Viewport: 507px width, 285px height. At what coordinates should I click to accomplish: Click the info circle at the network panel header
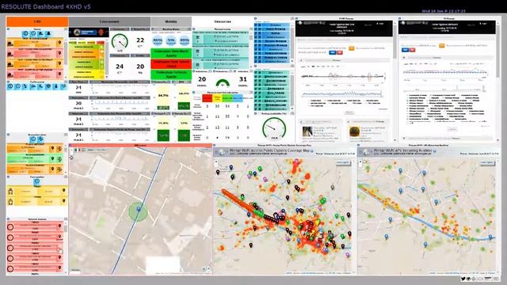pyautogui.click(x=8, y=219)
